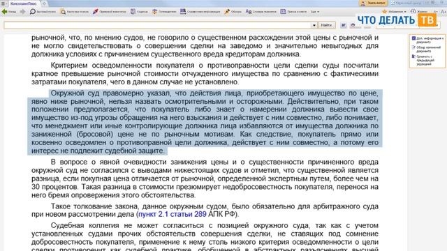Open Журнал history
This screenshot has width=447, height=251.
(x=419, y=12)
